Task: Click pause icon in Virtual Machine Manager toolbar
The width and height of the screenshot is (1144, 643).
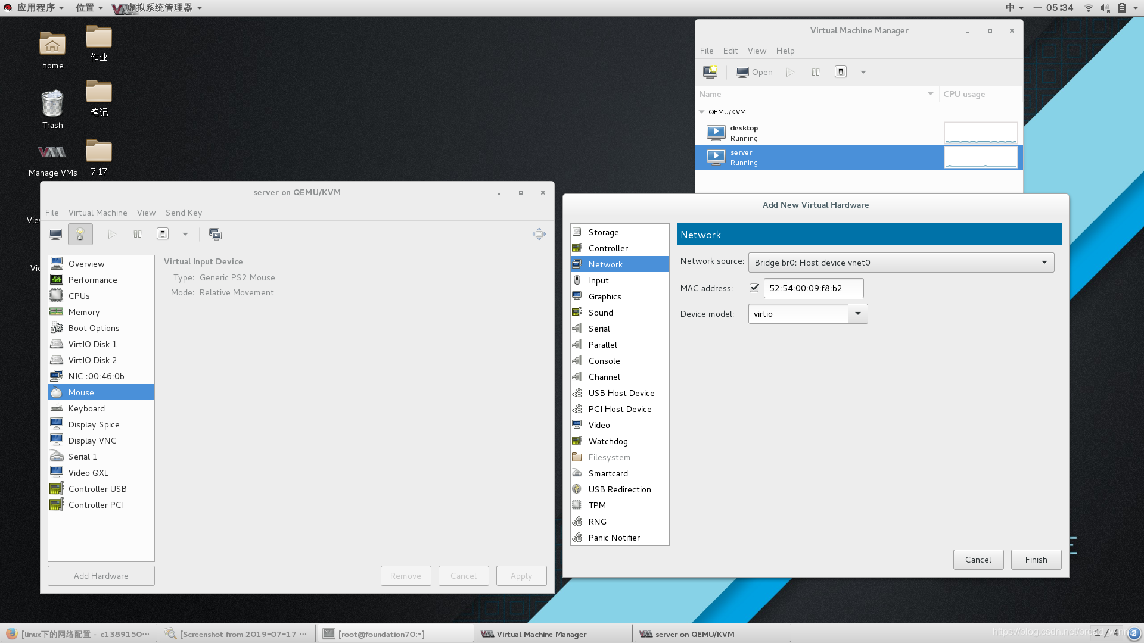Action: (816, 72)
